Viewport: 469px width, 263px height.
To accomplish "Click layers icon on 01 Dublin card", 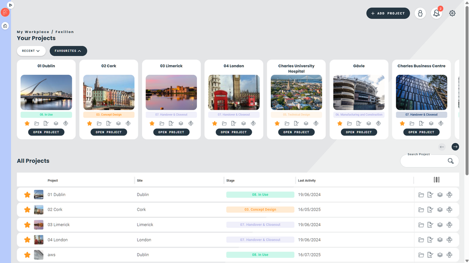I will click(x=56, y=123).
